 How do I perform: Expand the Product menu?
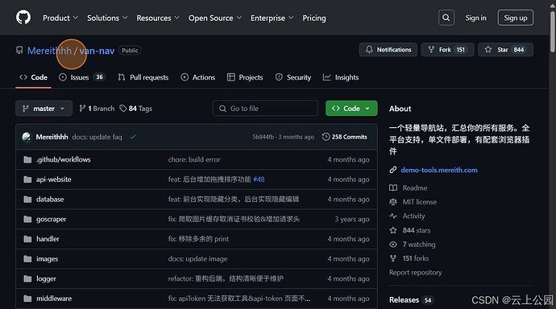pyautogui.click(x=60, y=18)
